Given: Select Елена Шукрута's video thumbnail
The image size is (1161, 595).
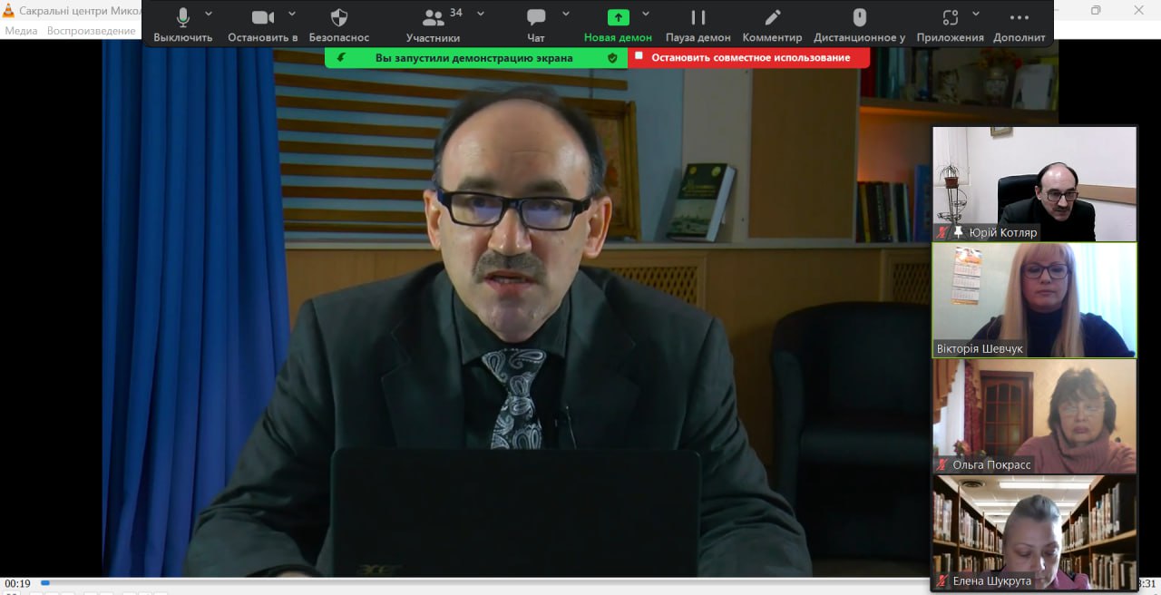Looking at the screenshot, I should 1034,532.
